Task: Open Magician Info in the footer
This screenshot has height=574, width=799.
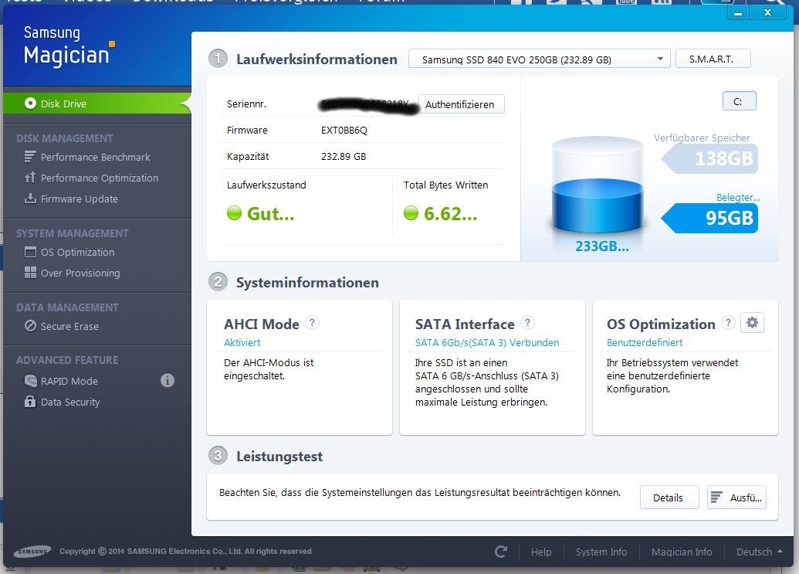Action: 682,552
